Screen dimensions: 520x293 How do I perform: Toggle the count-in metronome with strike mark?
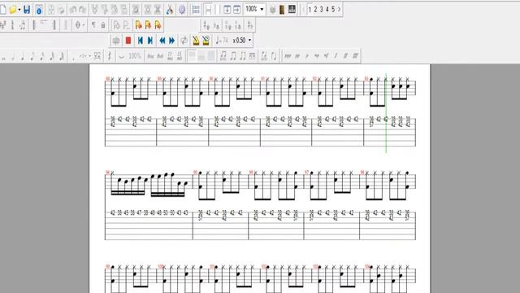(206, 41)
